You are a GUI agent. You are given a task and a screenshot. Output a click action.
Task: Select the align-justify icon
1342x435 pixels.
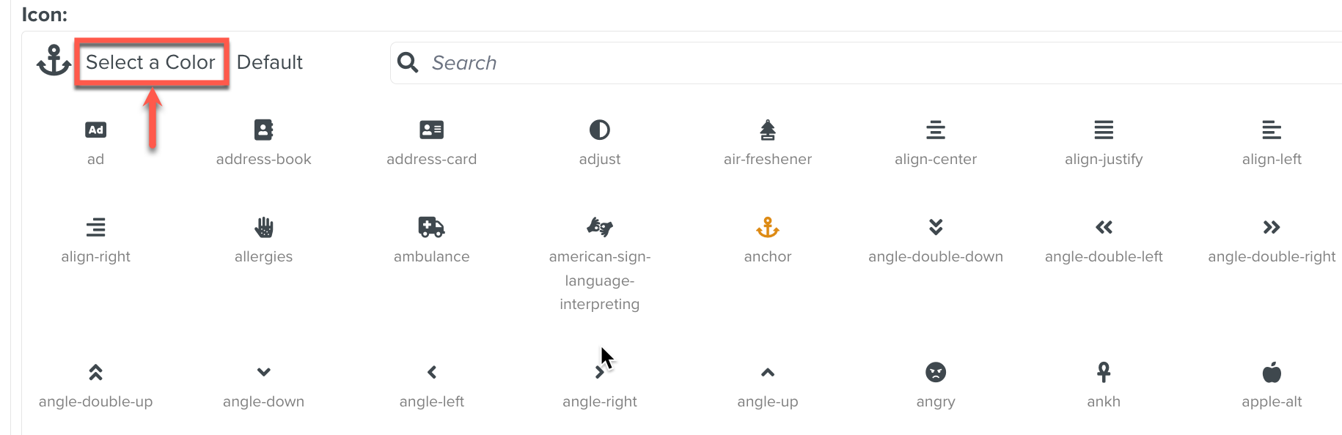[1104, 130]
